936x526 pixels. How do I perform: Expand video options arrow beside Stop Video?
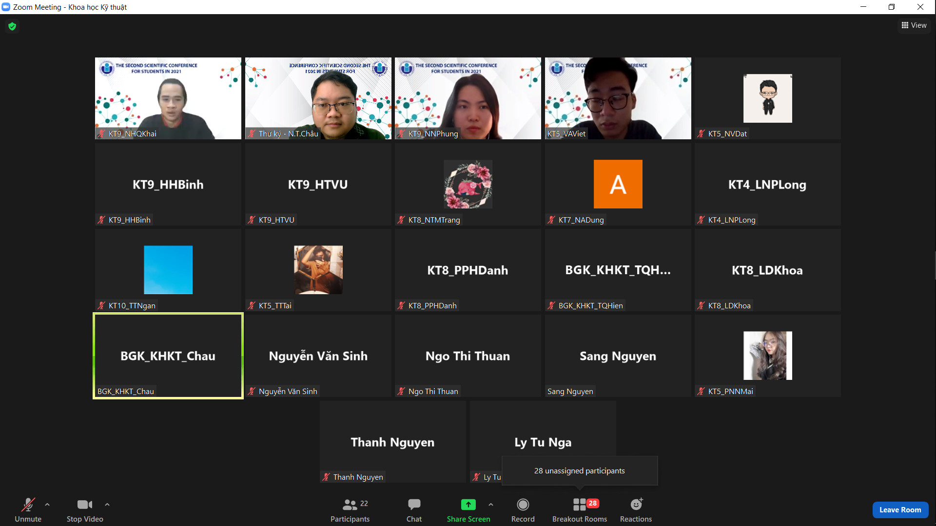[107, 505]
